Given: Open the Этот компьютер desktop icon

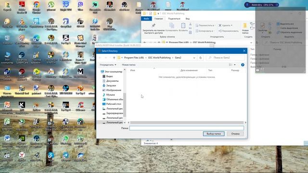Looking at the screenshot, I should (7, 58).
